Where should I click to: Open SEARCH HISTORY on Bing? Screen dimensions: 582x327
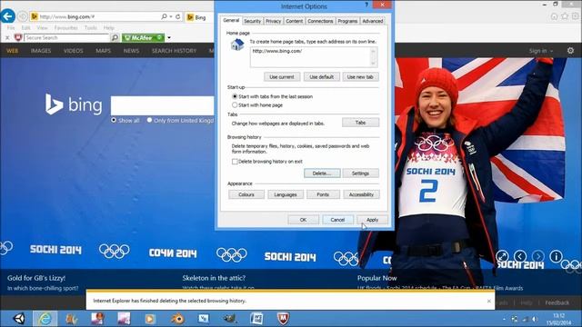(x=174, y=51)
